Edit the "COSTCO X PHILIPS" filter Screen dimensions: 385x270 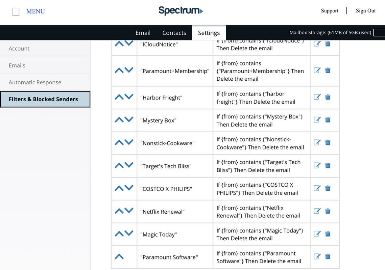[317, 188]
